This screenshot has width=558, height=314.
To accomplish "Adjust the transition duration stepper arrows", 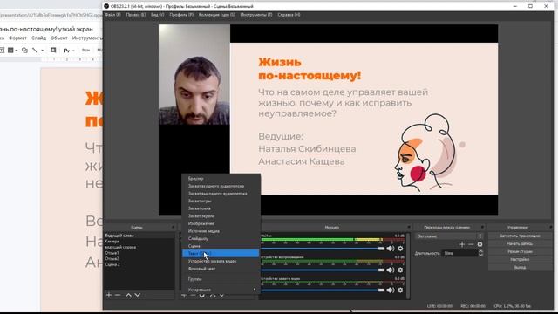I will click(480, 253).
